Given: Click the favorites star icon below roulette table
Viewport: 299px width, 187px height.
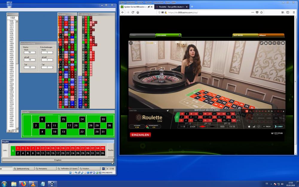Looking at the screenshot, I should tap(249, 127).
